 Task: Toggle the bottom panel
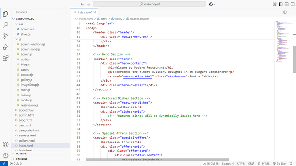[x=287, y=4]
